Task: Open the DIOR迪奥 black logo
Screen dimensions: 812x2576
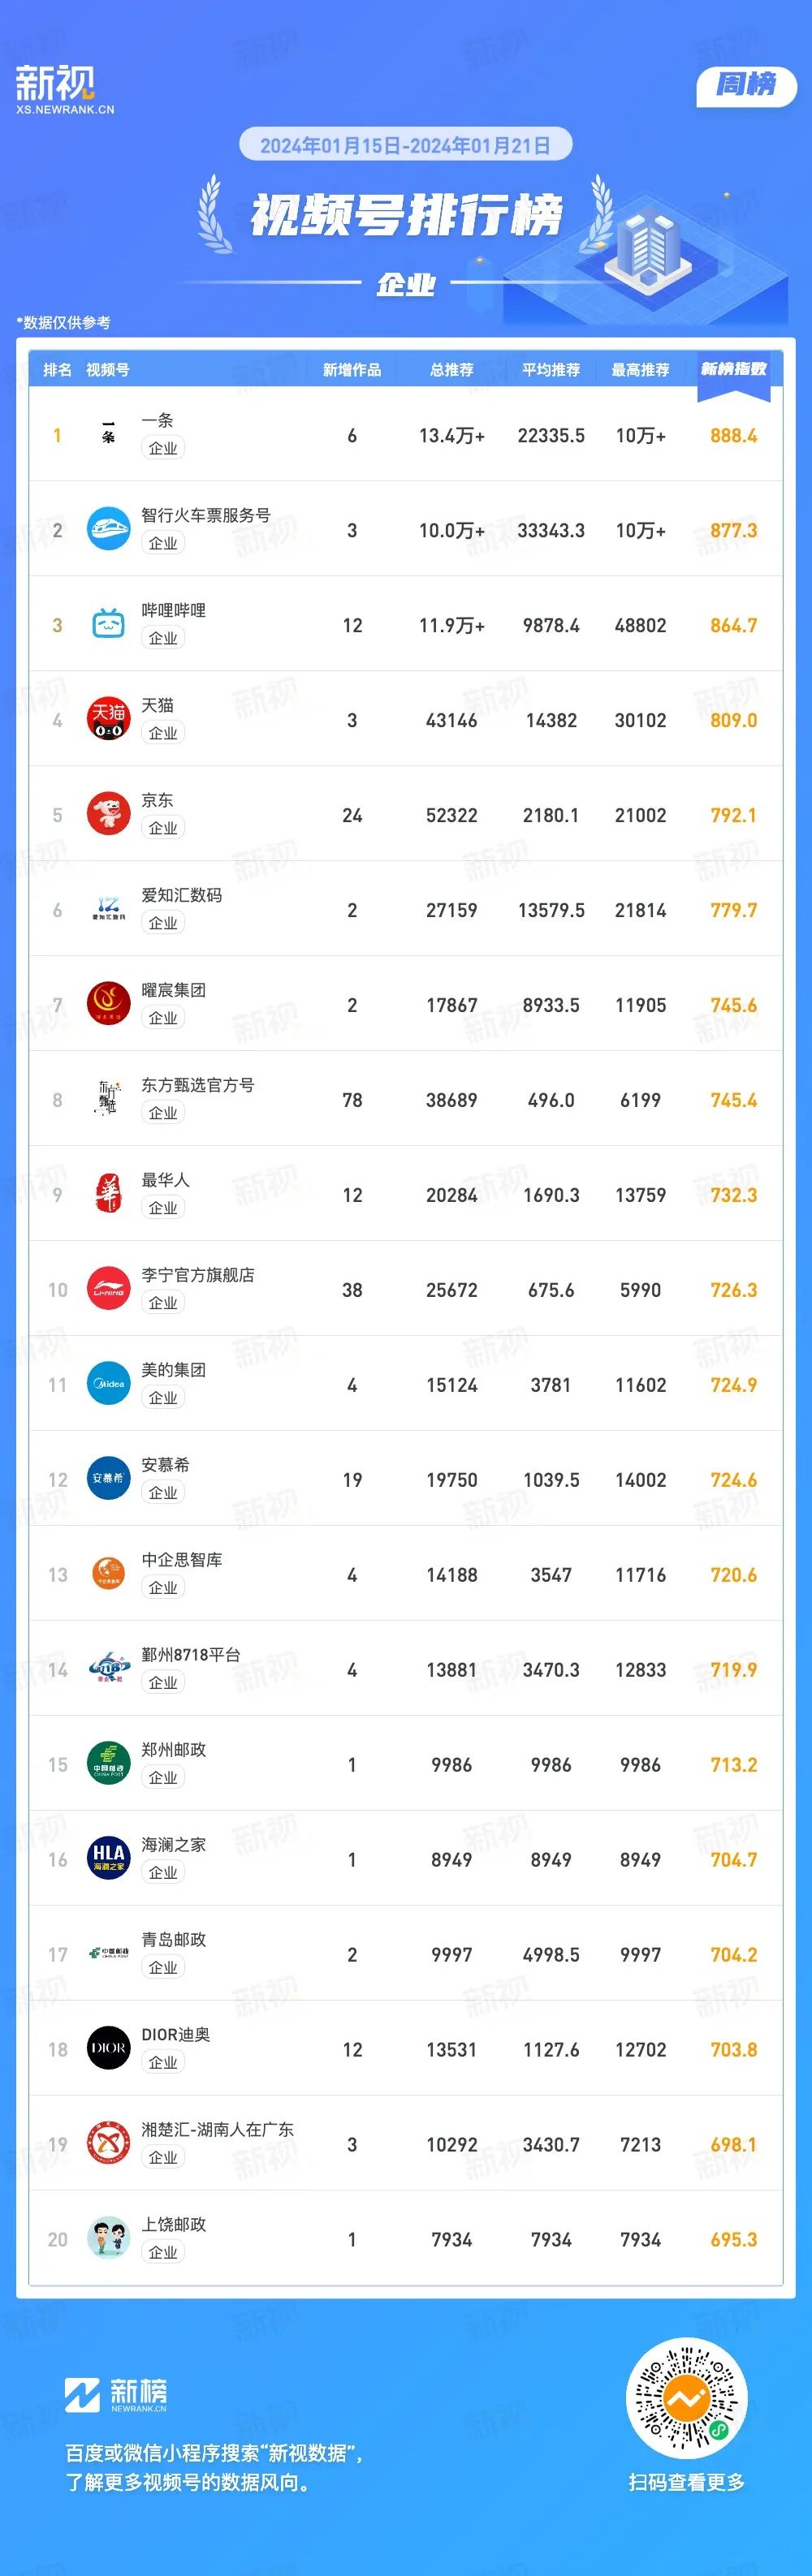Action: [108, 2049]
